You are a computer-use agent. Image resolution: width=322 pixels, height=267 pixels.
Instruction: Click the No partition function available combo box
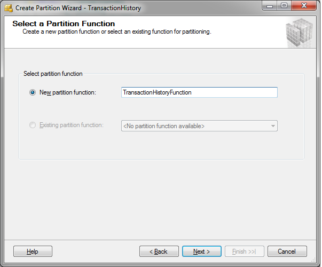click(199, 126)
